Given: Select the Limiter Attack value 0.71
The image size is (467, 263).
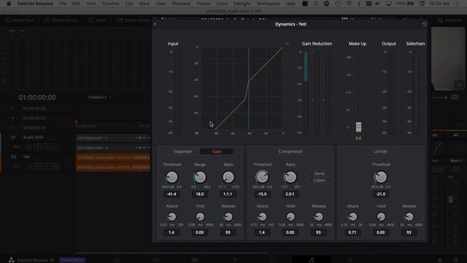Looking at the screenshot, I should click(x=352, y=232).
